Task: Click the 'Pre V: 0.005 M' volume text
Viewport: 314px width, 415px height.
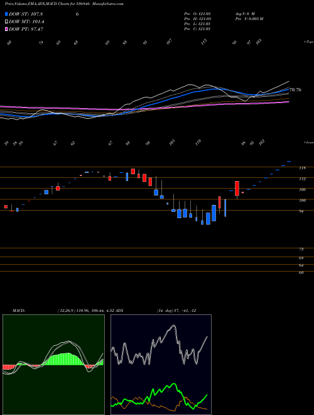Action: [249, 19]
